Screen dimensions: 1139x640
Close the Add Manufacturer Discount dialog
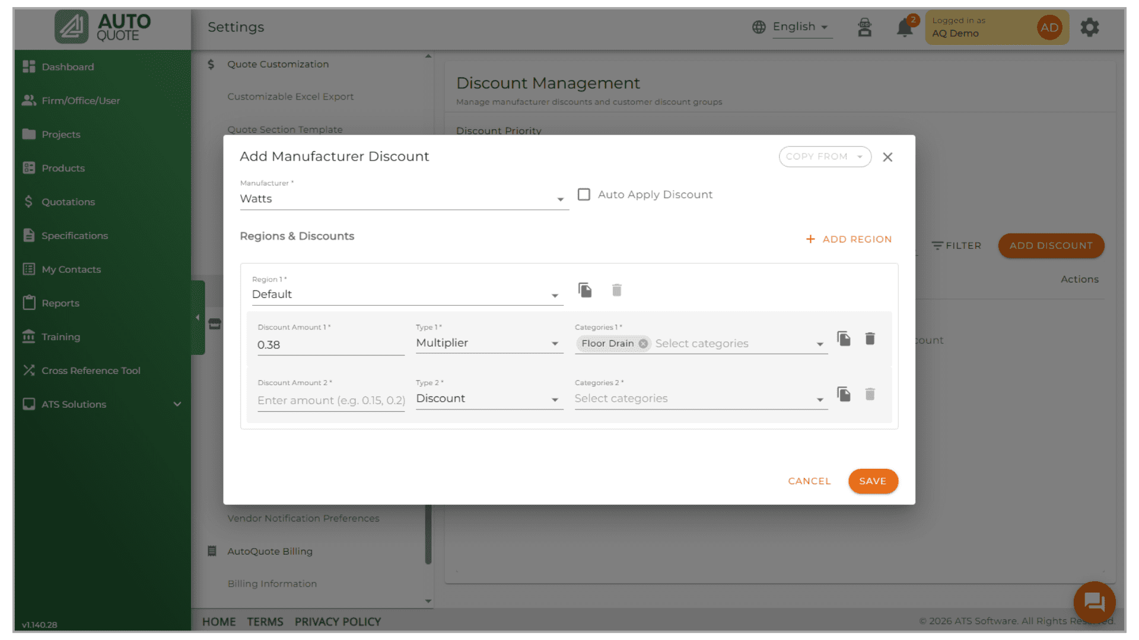[887, 157]
